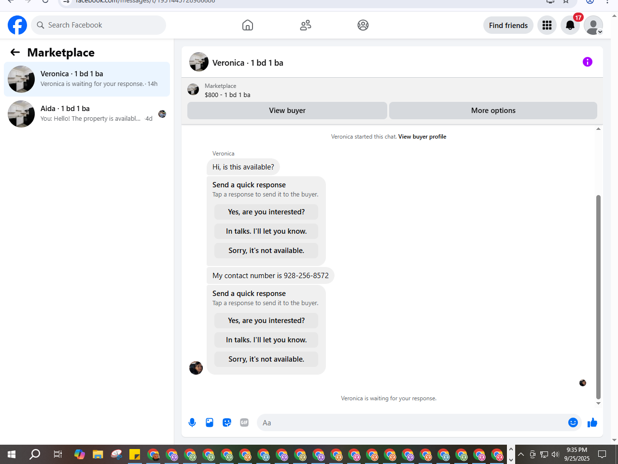
Task: Open the network icon in system tray
Action: 544,454
